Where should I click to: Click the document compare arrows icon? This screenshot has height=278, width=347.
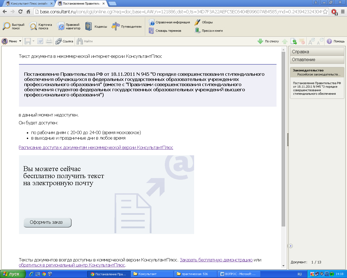tap(294, 41)
